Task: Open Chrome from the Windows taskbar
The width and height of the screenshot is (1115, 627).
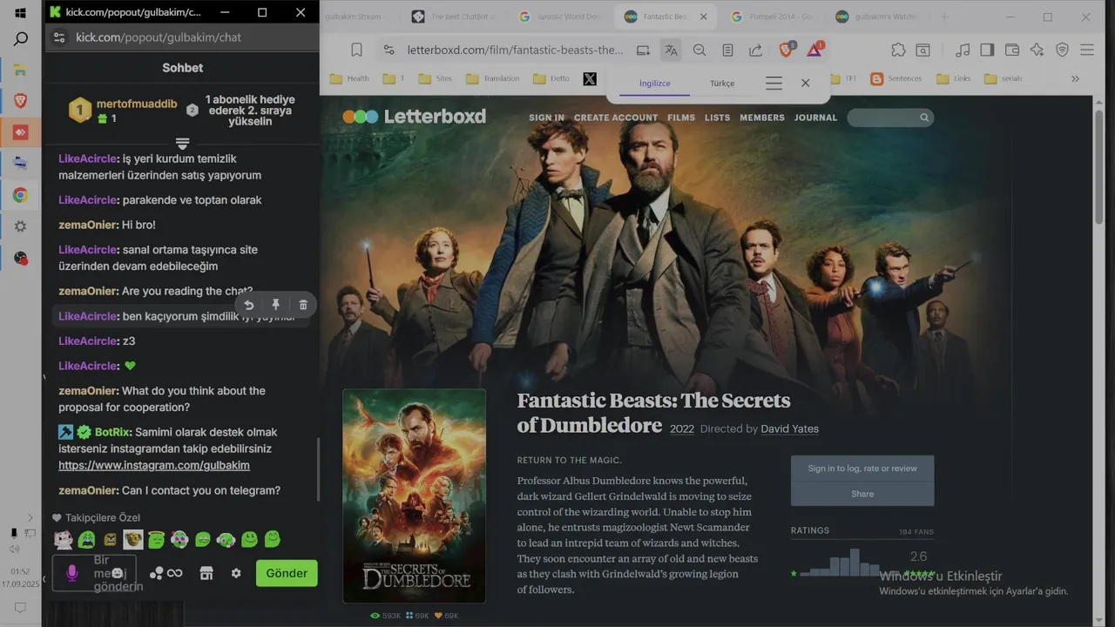Action: [x=20, y=195]
